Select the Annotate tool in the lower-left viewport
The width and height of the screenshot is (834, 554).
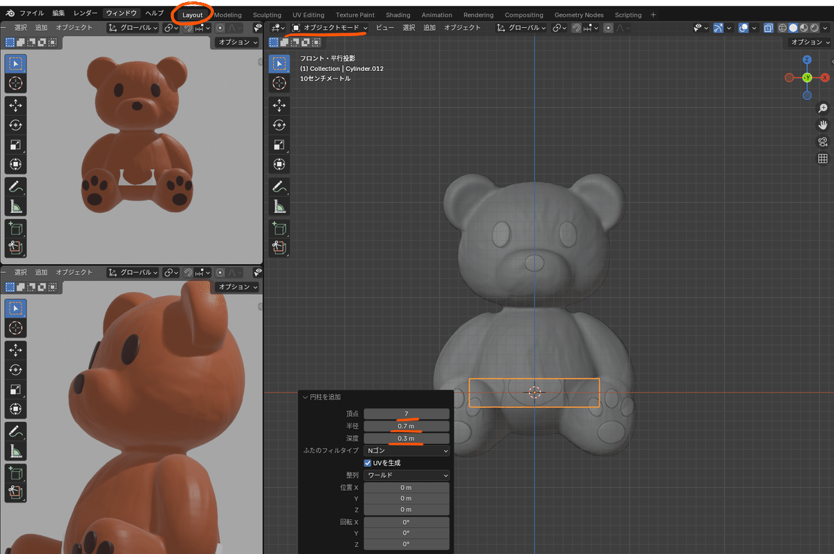[x=15, y=431]
